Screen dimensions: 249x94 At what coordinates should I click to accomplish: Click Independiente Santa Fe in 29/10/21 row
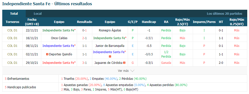[x=59, y=63]
